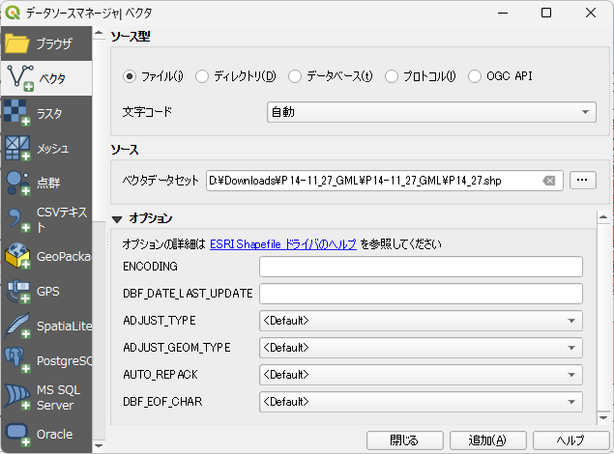The height and width of the screenshot is (454, 614).
Task: Open the GPS source icon
Action: coord(17,291)
